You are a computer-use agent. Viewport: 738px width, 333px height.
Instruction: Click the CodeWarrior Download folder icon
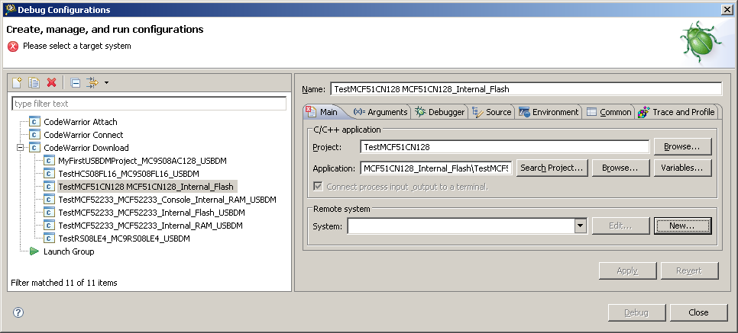pos(34,148)
